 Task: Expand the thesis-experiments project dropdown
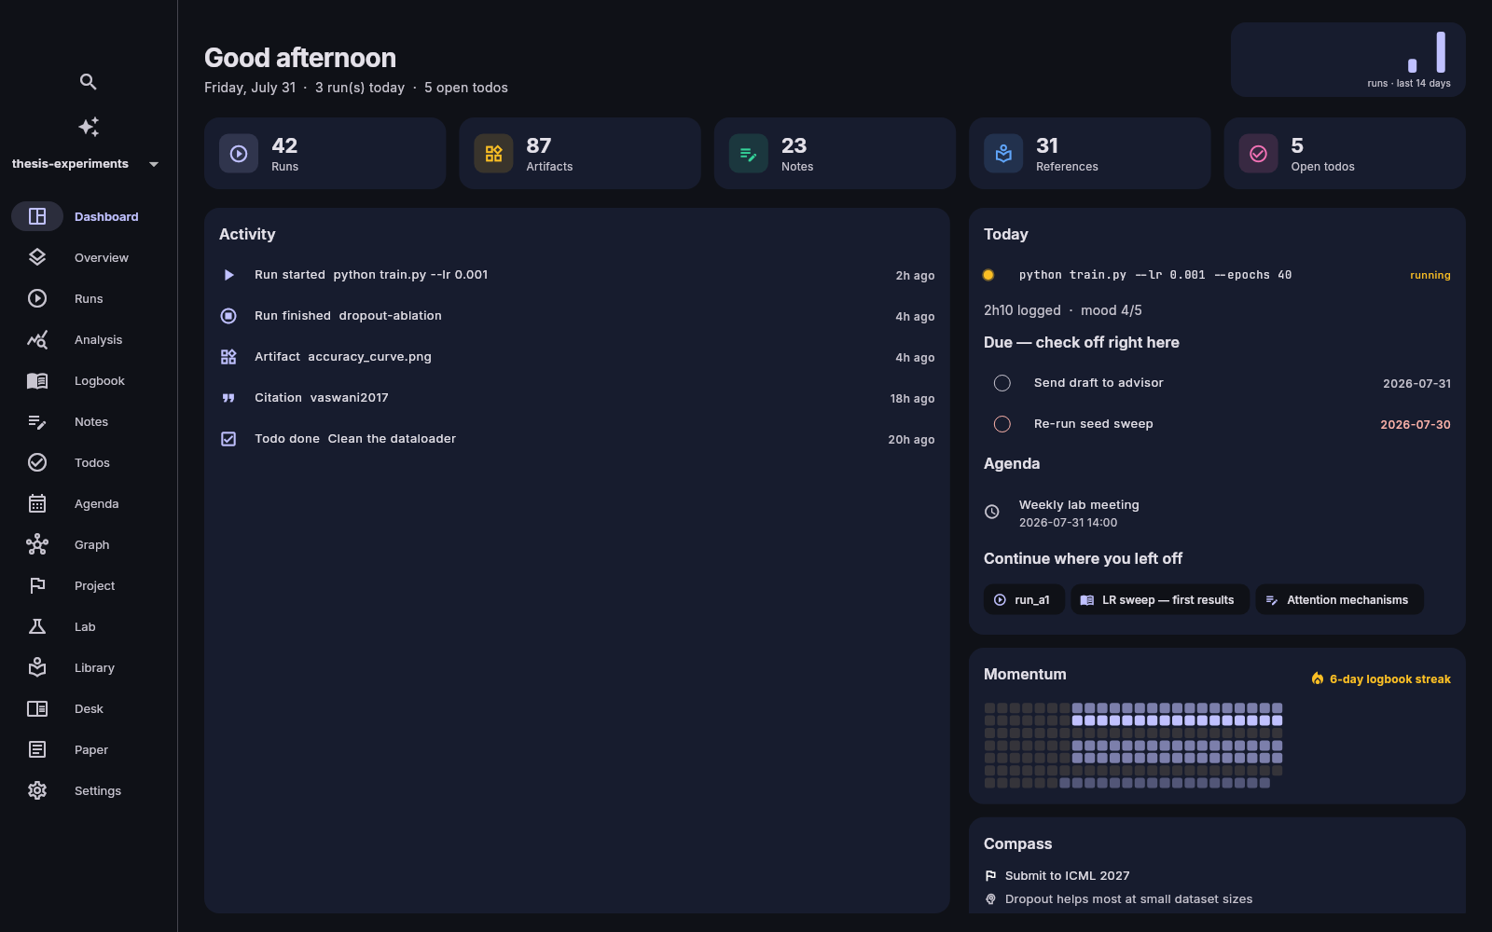click(x=86, y=164)
